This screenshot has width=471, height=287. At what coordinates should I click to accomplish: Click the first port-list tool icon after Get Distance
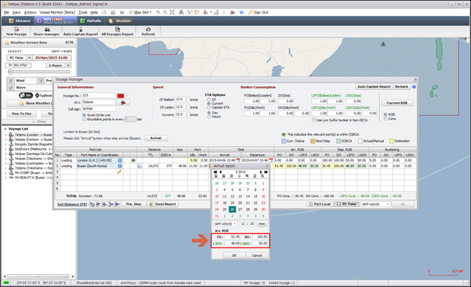[x=91, y=204]
